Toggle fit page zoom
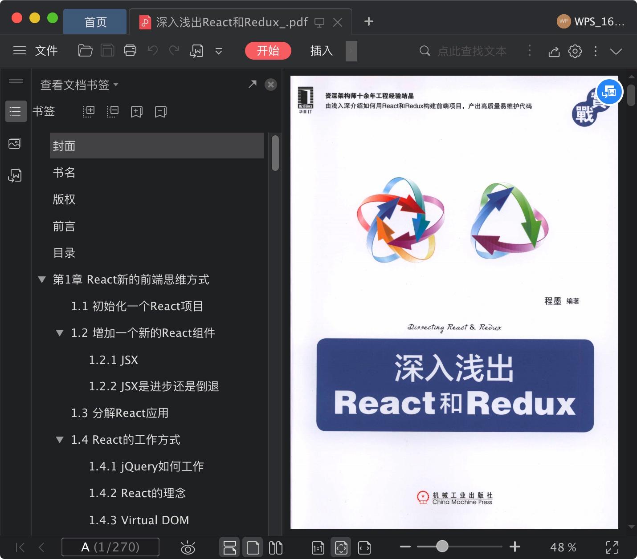 [x=341, y=547]
